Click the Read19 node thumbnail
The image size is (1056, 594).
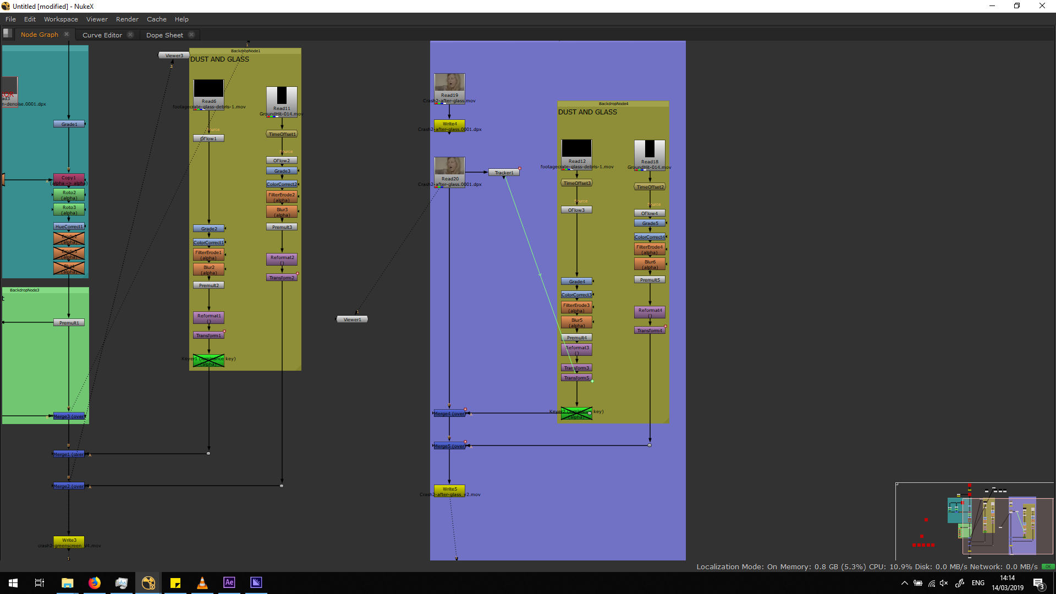point(449,82)
